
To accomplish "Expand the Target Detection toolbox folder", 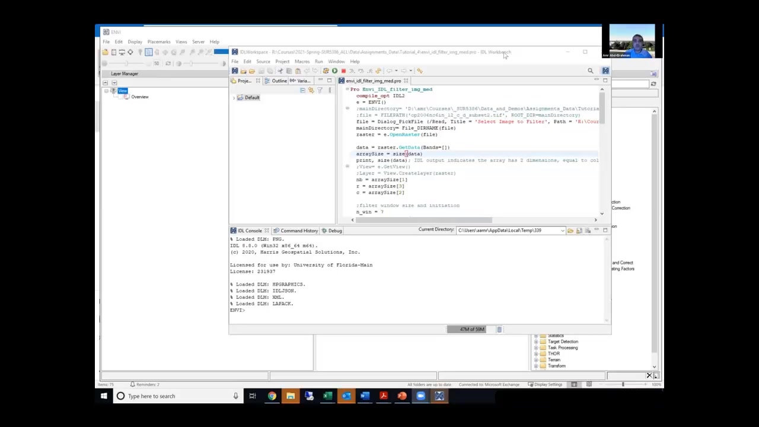I will tap(536, 342).
